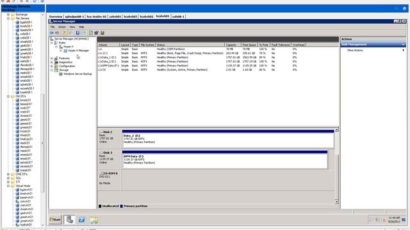Select DPM Data (F:) partition on Disk 3
The image size is (410, 230).
(x=225, y=160)
